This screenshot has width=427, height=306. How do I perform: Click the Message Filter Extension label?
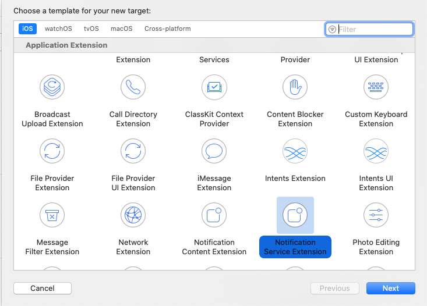point(52,247)
